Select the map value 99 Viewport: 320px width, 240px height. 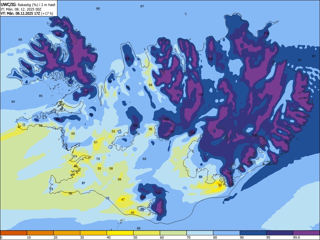[x=57, y=119]
